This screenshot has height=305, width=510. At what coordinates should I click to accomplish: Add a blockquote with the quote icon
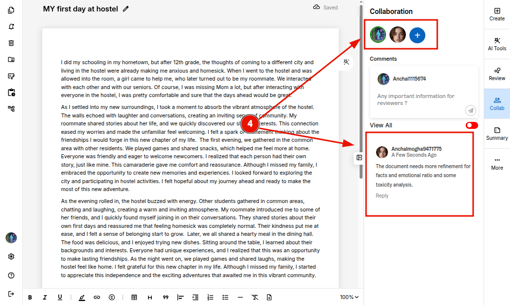click(165, 297)
